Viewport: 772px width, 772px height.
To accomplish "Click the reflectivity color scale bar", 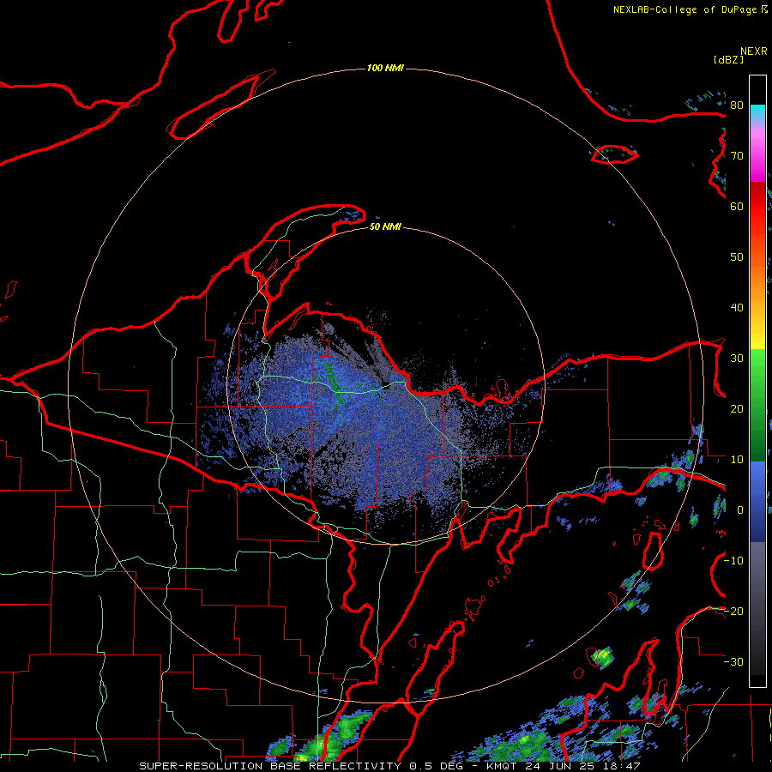I will pyautogui.click(x=757, y=381).
